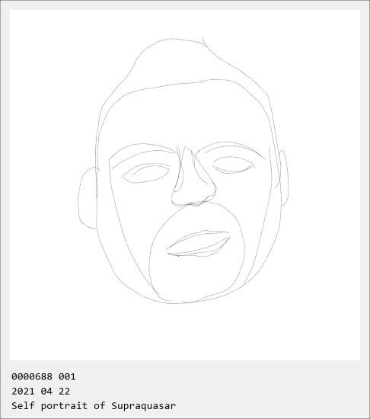The height and width of the screenshot is (419, 370).
Task: Click the mouth of the sketched face
Action: pos(198,244)
